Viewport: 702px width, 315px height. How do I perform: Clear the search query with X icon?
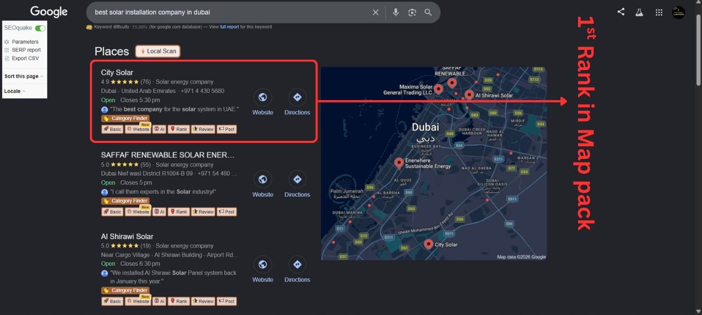point(376,12)
